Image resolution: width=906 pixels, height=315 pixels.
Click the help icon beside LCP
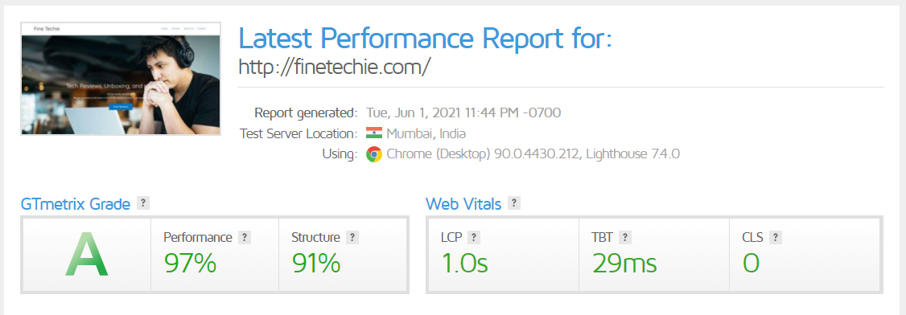(474, 237)
